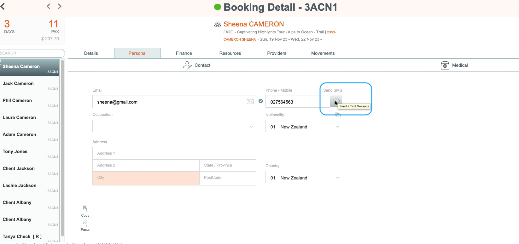Select Jack Cameron in passenger list
This screenshot has width=519, height=244.
tap(30, 84)
